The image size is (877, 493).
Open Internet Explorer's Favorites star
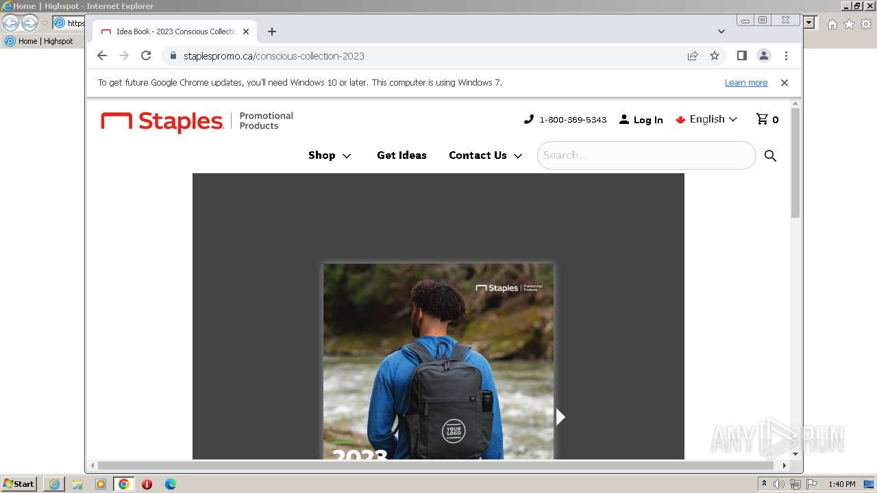pos(849,24)
